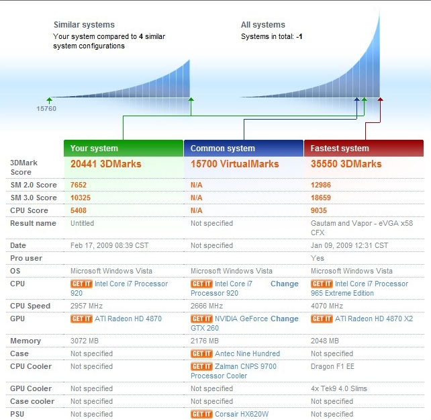Click the Similar systems heading
The image size is (431, 420).
(x=84, y=25)
